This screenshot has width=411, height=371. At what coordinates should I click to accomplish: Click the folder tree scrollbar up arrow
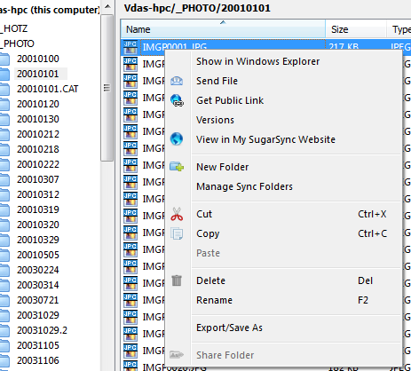108,6
